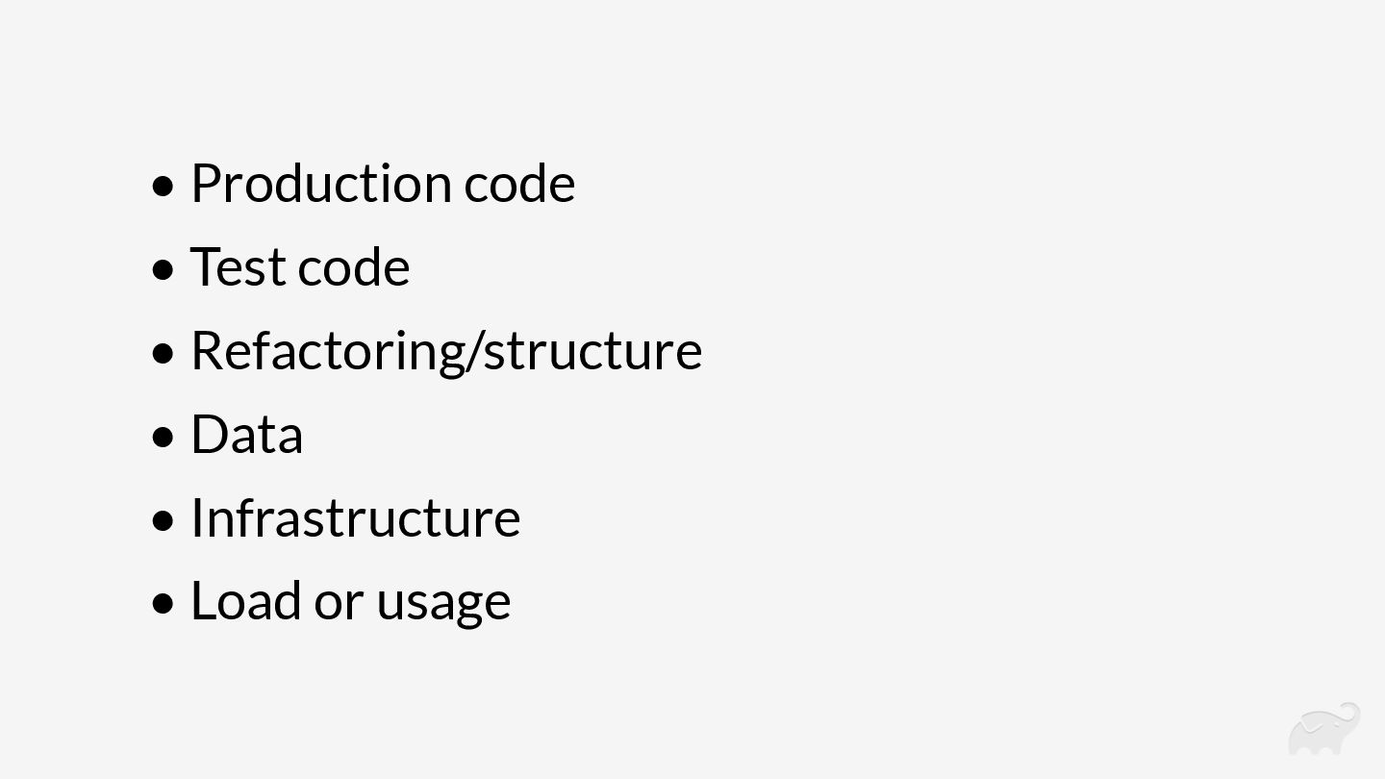Image resolution: width=1385 pixels, height=779 pixels.
Task: Click the word Load
Action: coord(246,601)
